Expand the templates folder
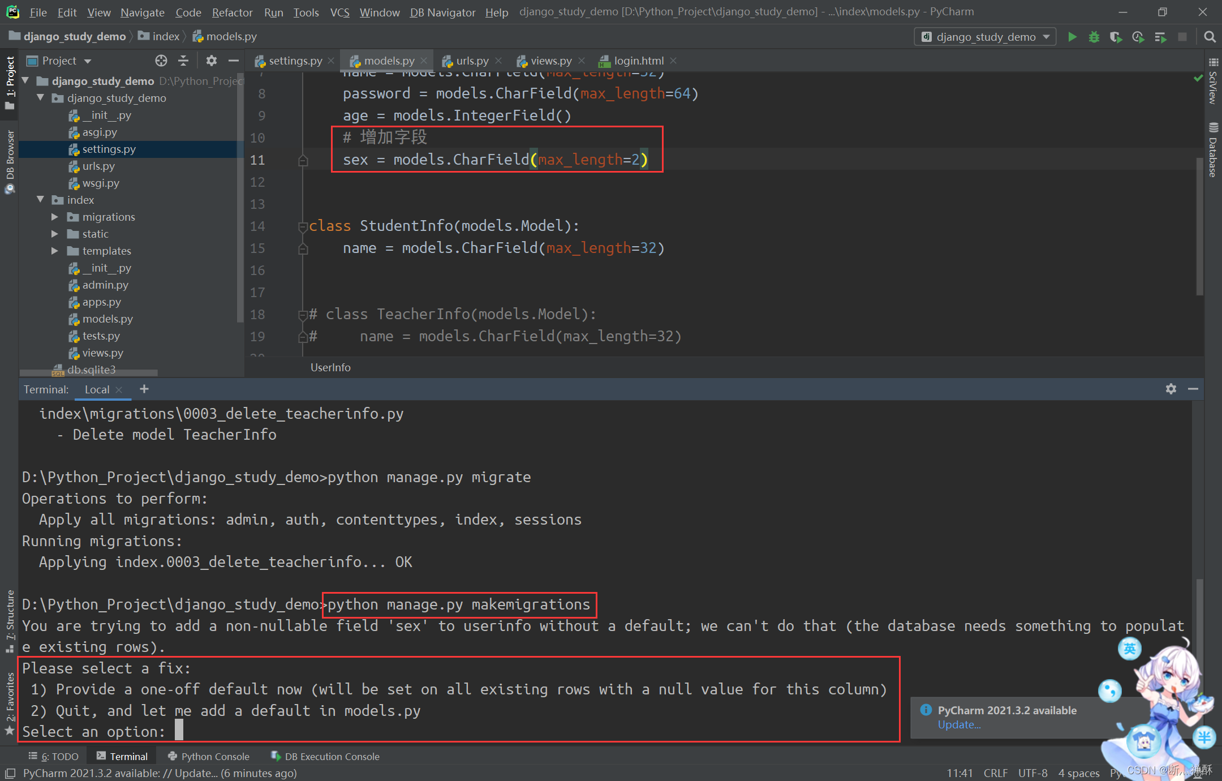 [x=55, y=251]
